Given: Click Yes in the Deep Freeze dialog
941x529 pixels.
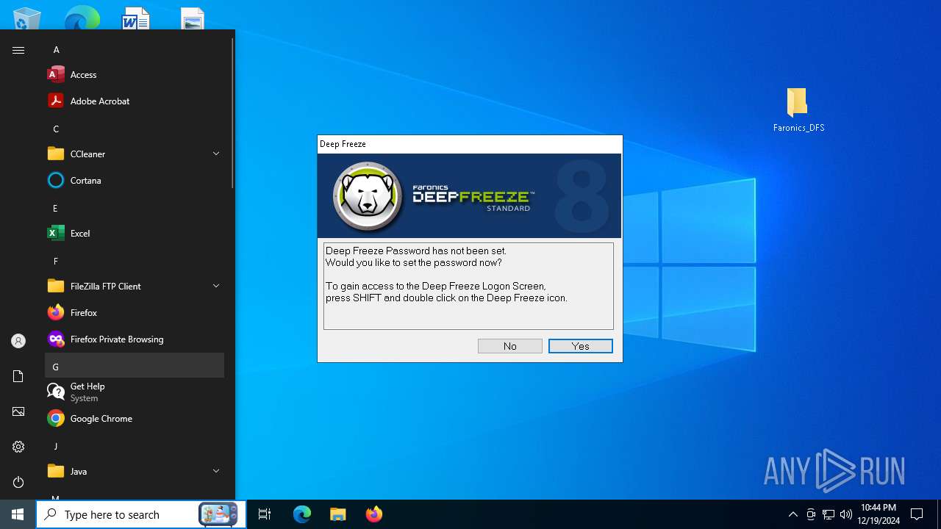Looking at the screenshot, I should click(580, 346).
